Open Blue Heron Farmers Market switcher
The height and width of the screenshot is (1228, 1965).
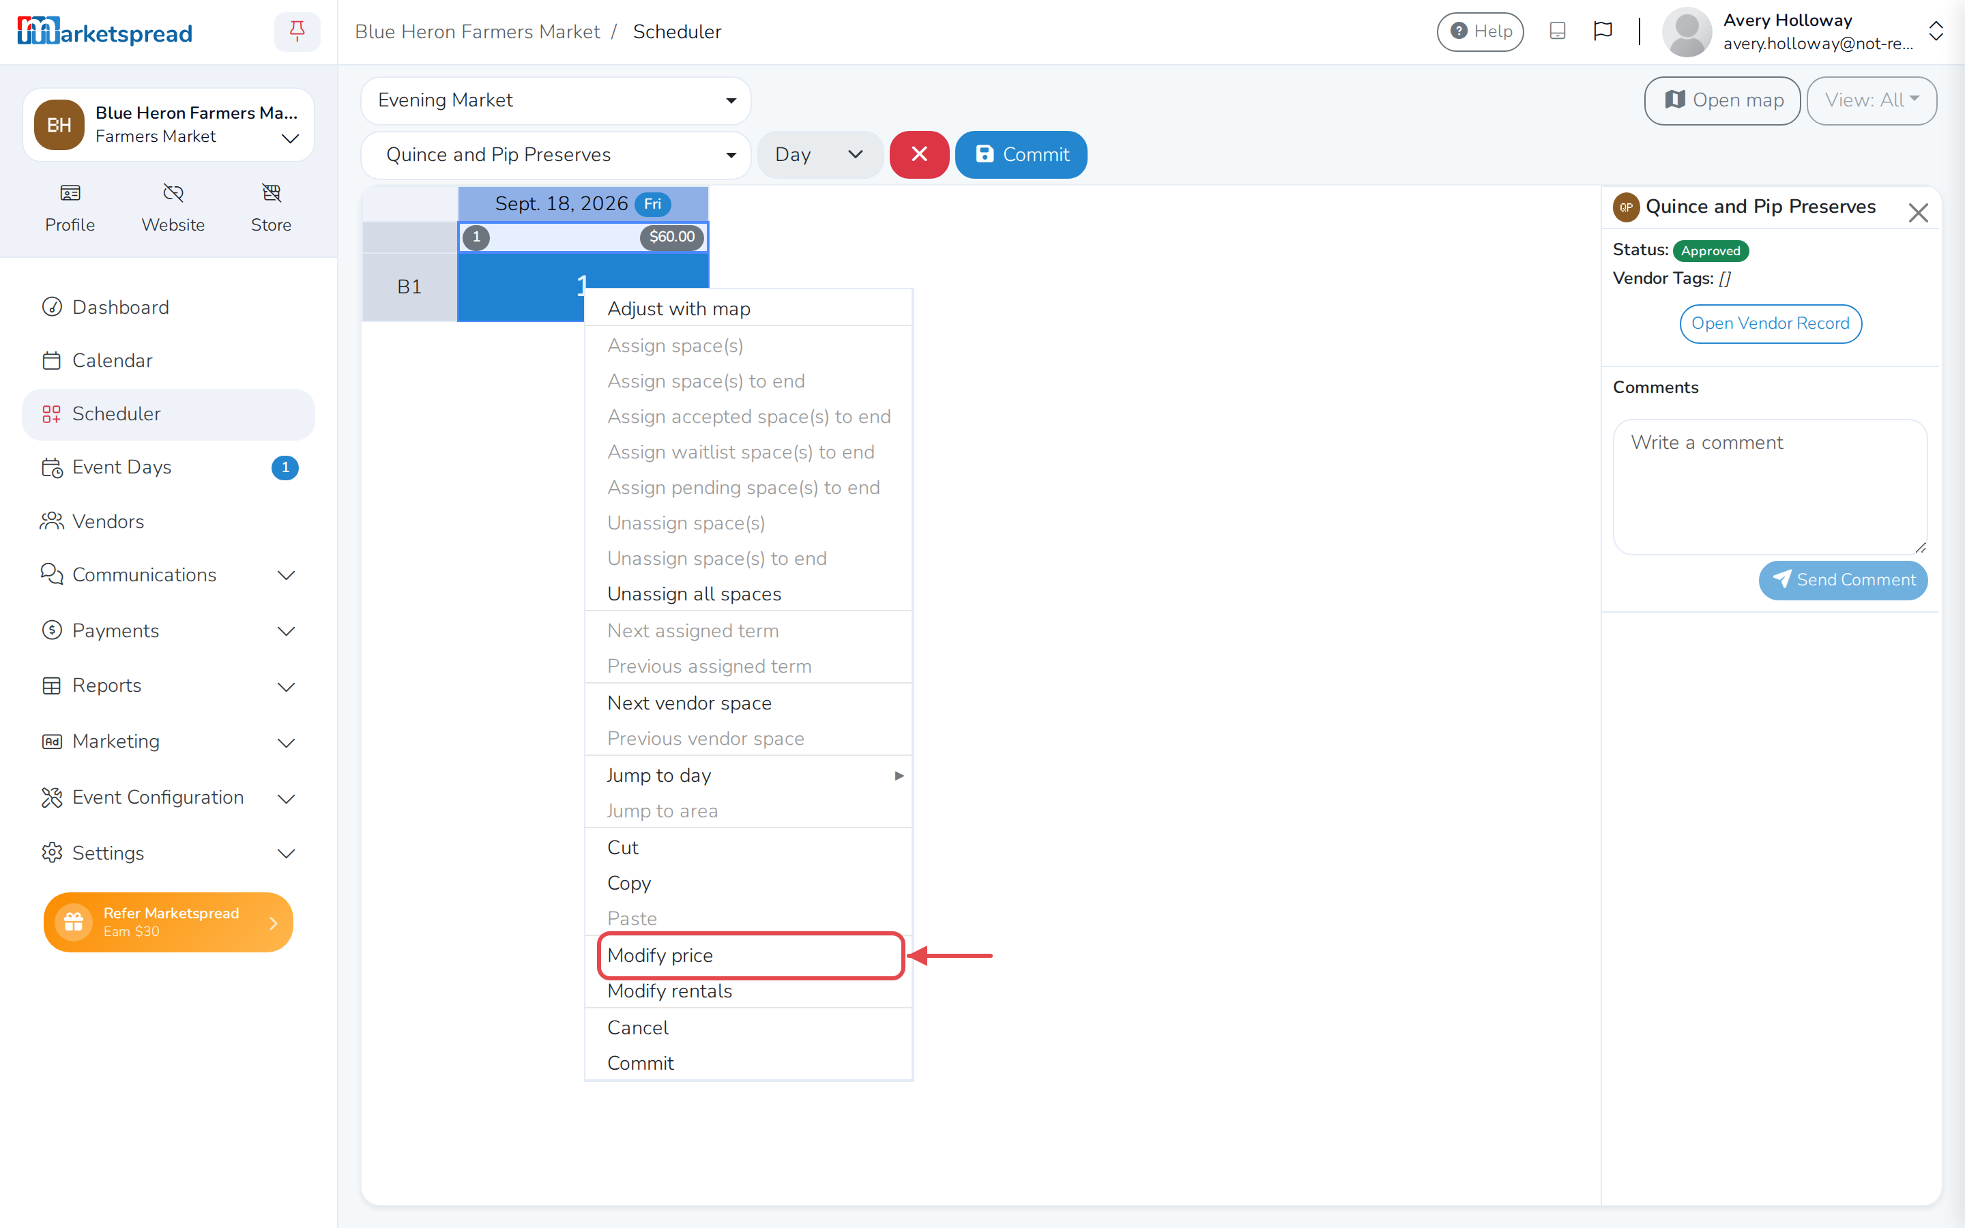tap(168, 124)
